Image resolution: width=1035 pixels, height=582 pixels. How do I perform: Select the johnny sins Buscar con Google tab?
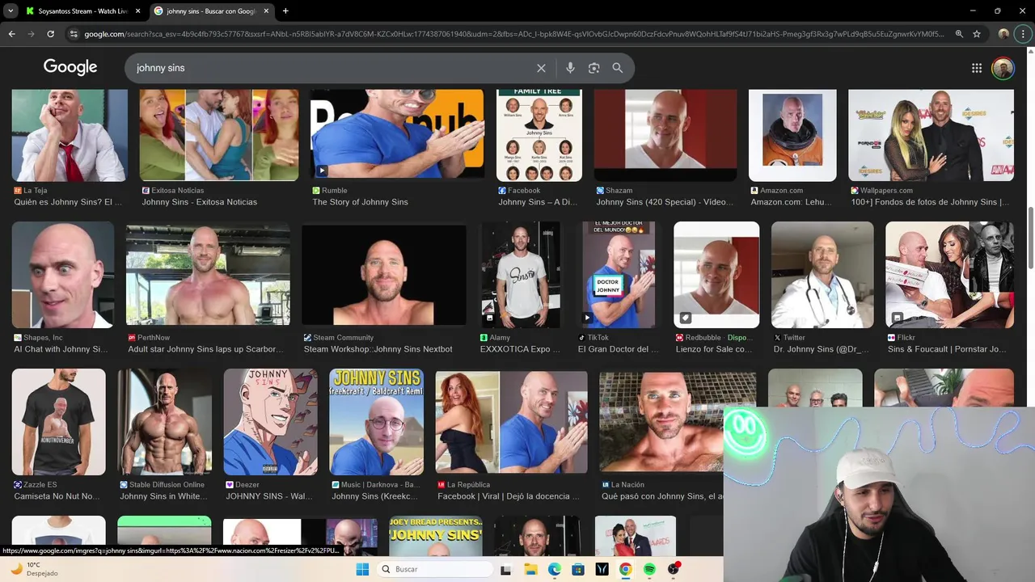pos(213,11)
